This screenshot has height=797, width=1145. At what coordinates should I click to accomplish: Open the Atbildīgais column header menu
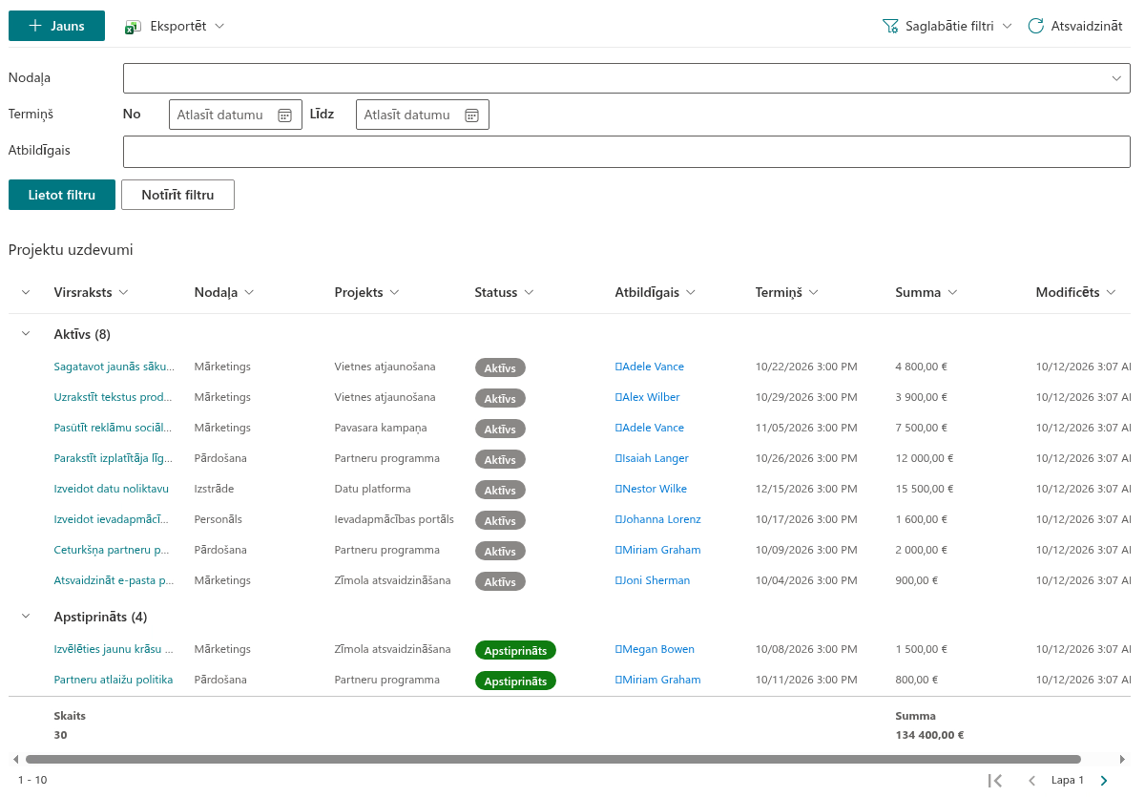(656, 292)
